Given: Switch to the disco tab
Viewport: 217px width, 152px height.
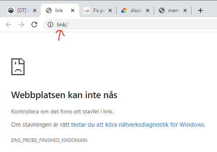Looking at the screenshot, I should [x=135, y=10].
